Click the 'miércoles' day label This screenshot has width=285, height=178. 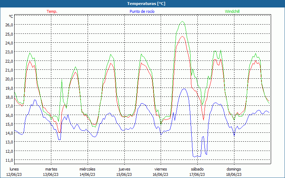click(x=87, y=169)
